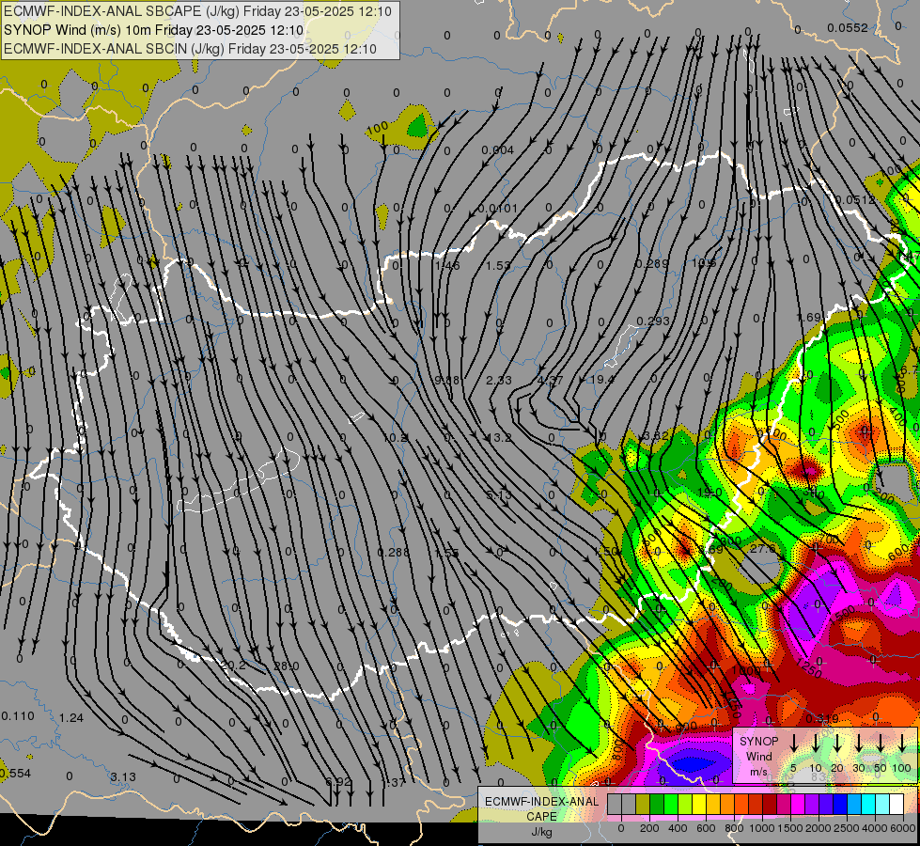Click the map value 0.319
This screenshot has height=846, width=920.
tap(822, 718)
